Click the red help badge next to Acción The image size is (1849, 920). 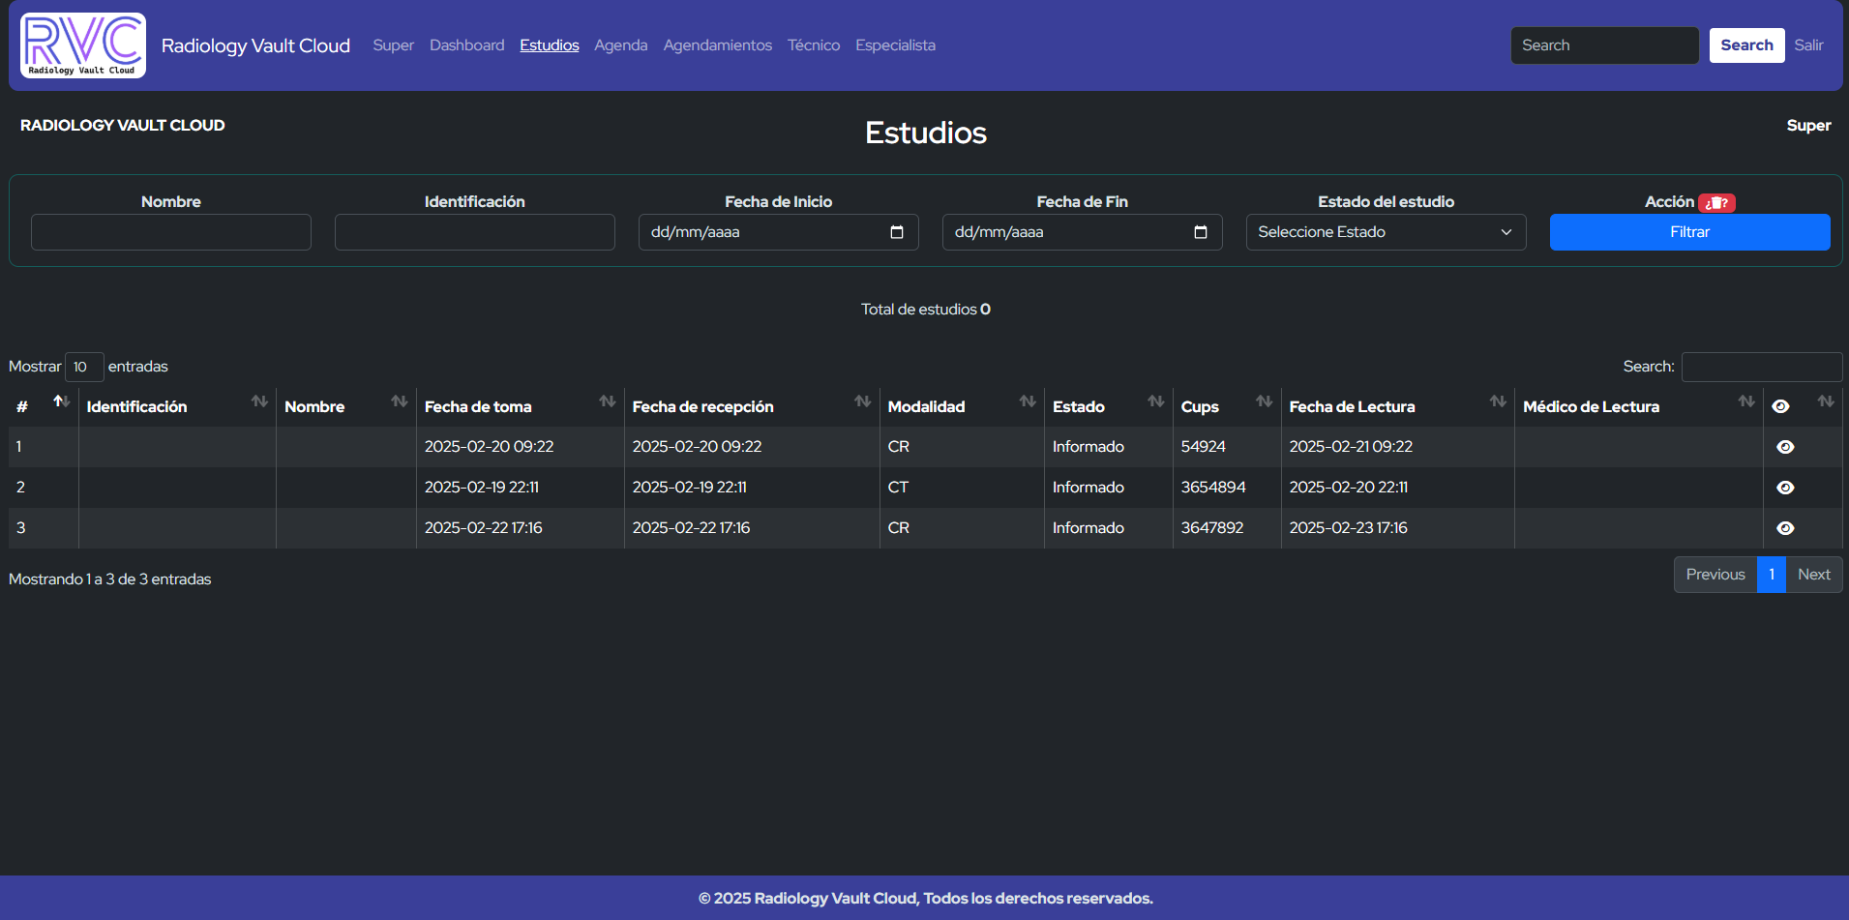[x=1718, y=202]
